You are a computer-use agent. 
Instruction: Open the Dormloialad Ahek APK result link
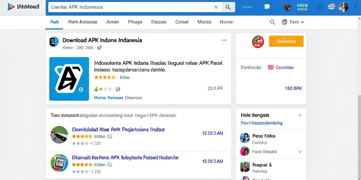coord(118,129)
